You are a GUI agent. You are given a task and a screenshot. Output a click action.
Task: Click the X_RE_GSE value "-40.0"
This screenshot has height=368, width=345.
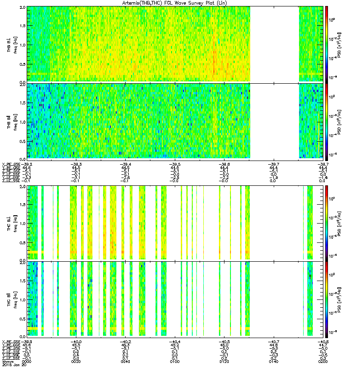click(76, 342)
